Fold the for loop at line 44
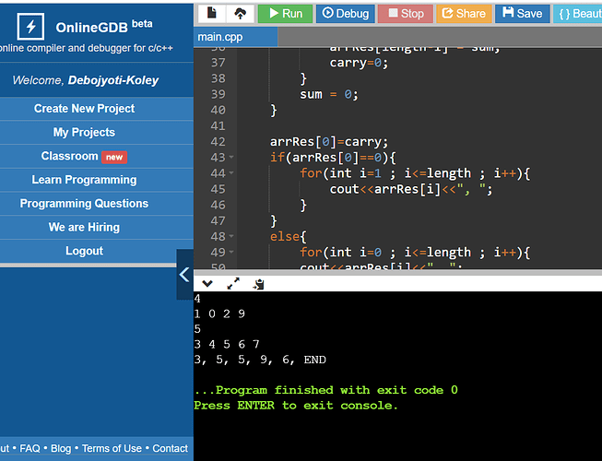The width and height of the screenshot is (602, 461). [x=231, y=172]
